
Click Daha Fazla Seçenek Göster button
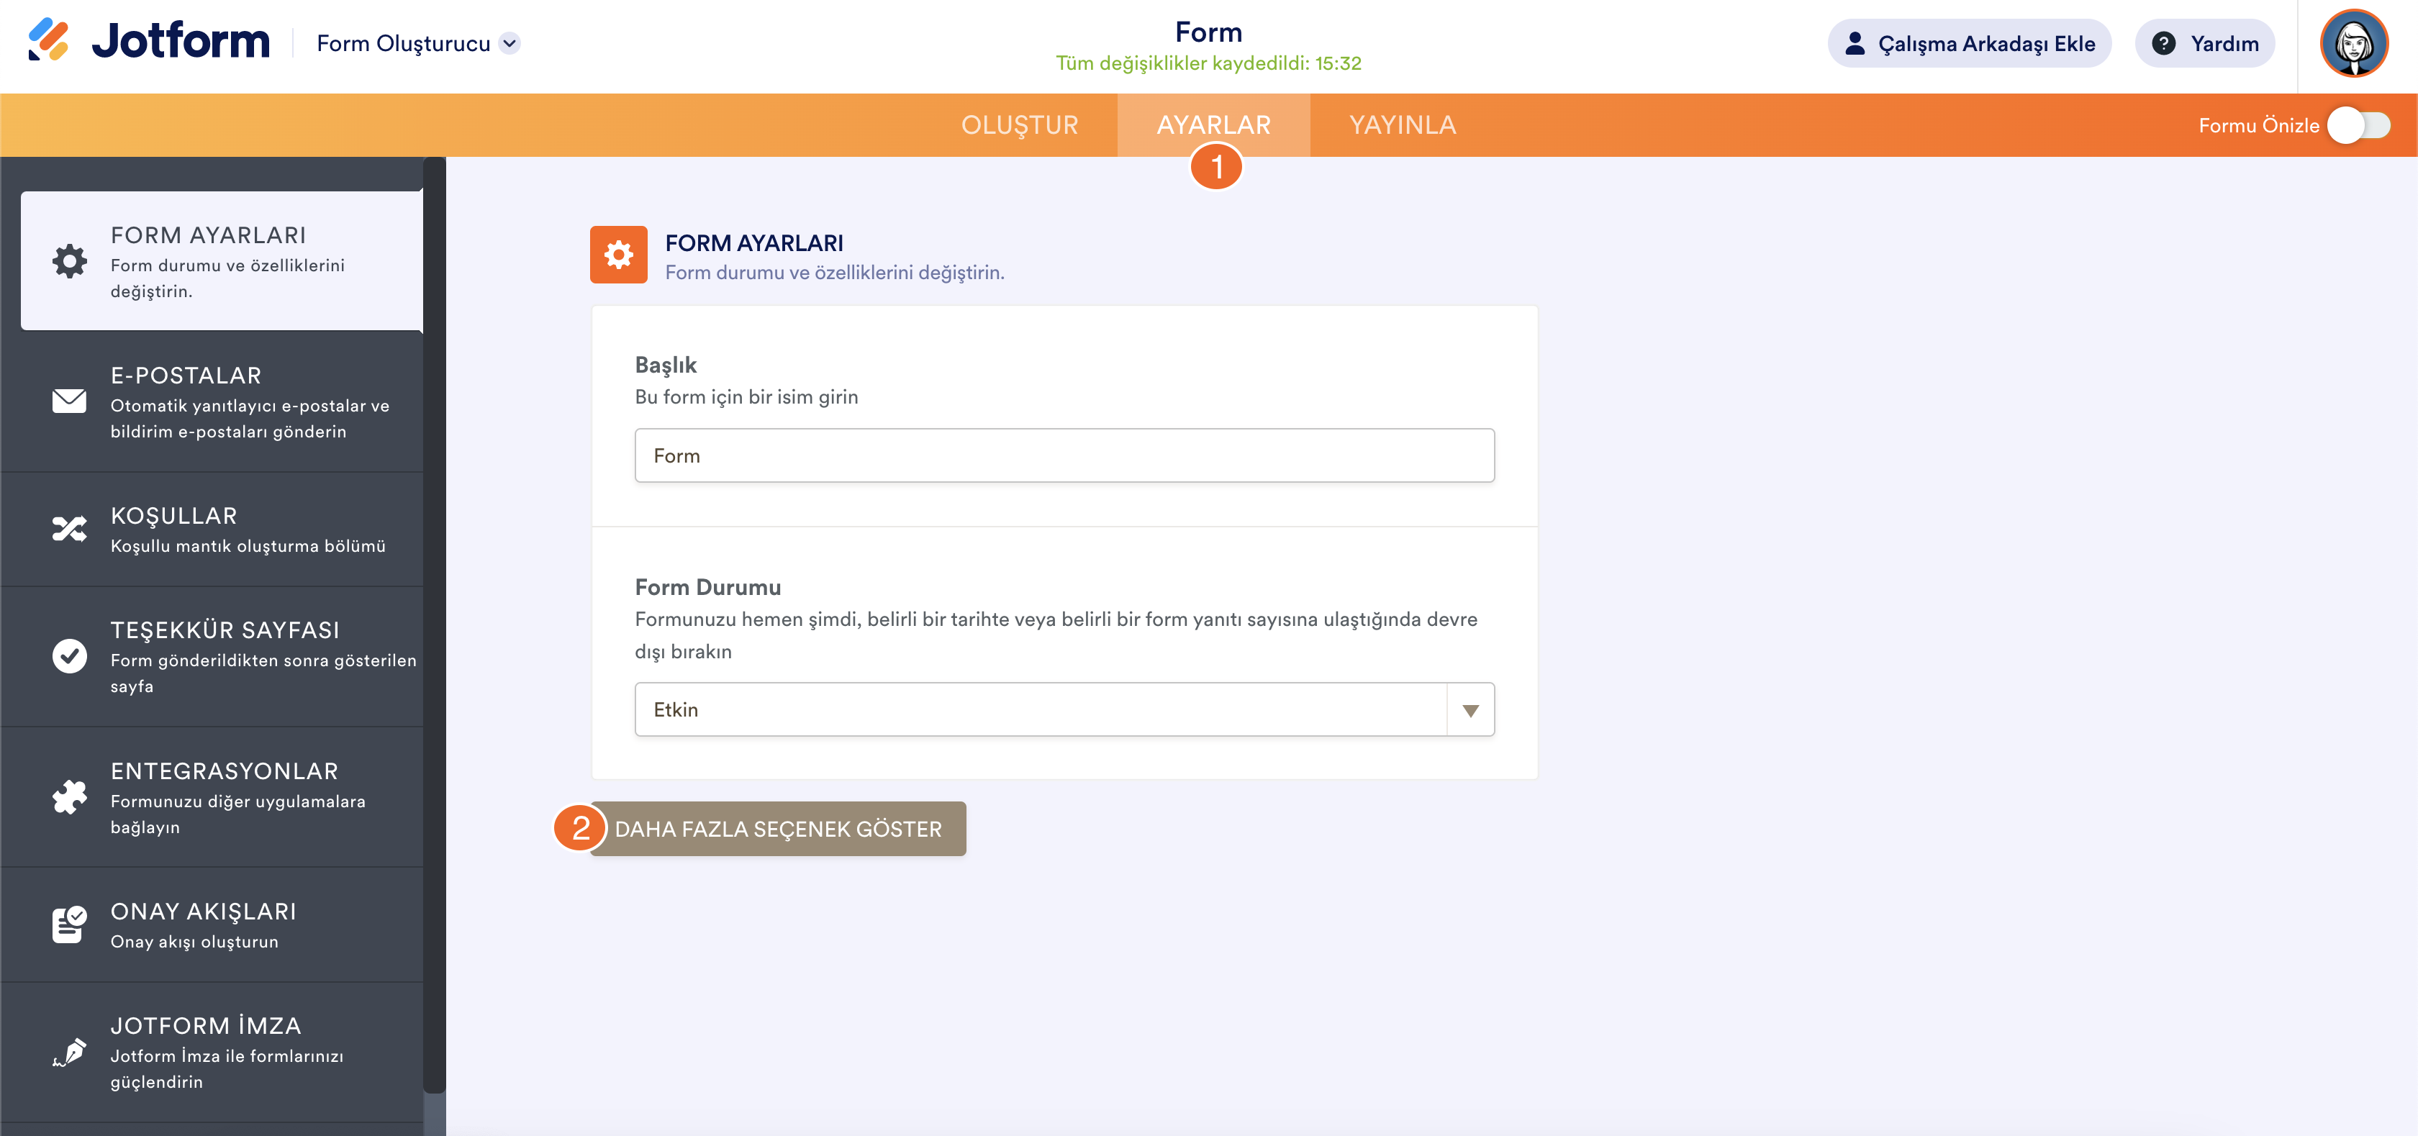[x=778, y=830]
